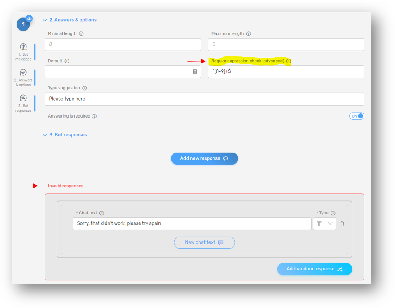Click the Answers & options section header
Screen dimensions: 395x308
(x=72, y=20)
